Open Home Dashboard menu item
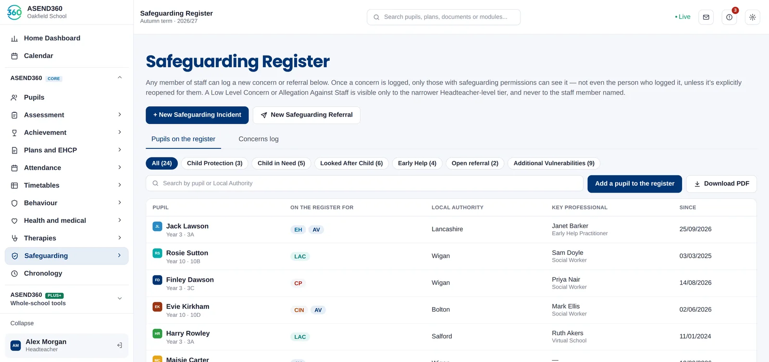The image size is (769, 362). (67, 38)
